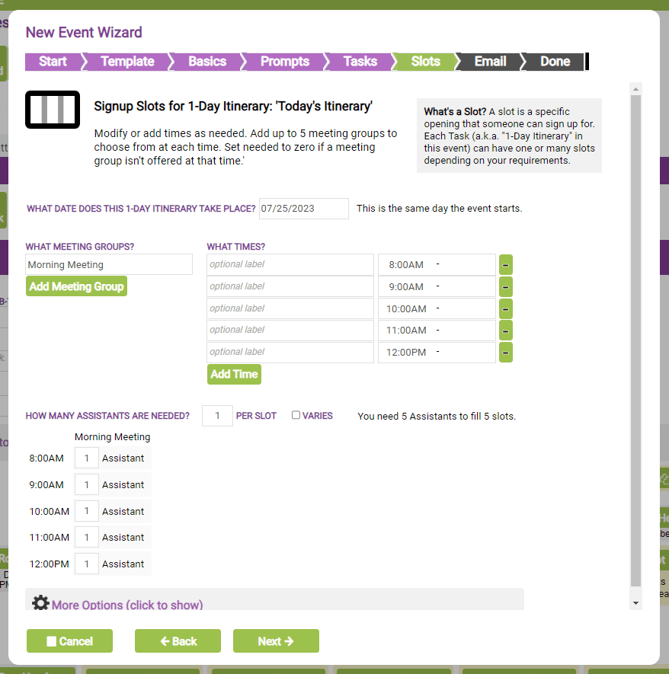Click the scrollbar down arrow
This screenshot has height=674, width=669.
[x=635, y=602]
